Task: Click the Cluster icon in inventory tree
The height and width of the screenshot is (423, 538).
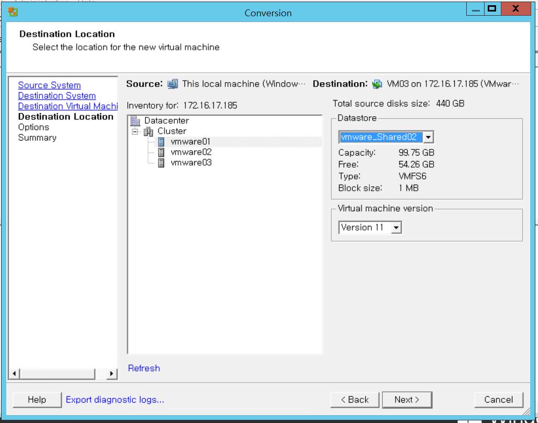Action: (x=148, y=131)
